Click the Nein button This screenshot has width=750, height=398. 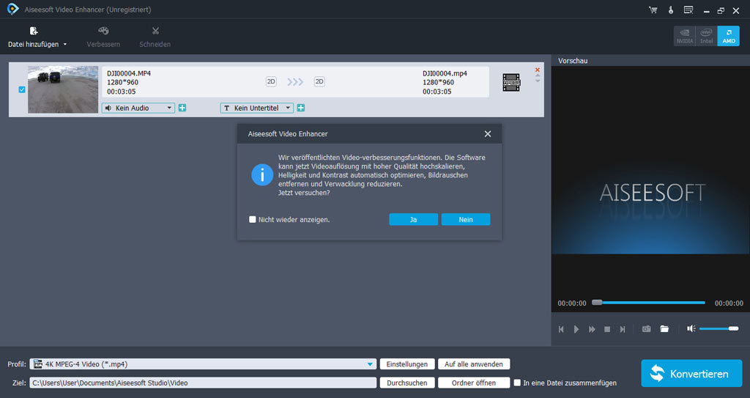click(465, 219)
